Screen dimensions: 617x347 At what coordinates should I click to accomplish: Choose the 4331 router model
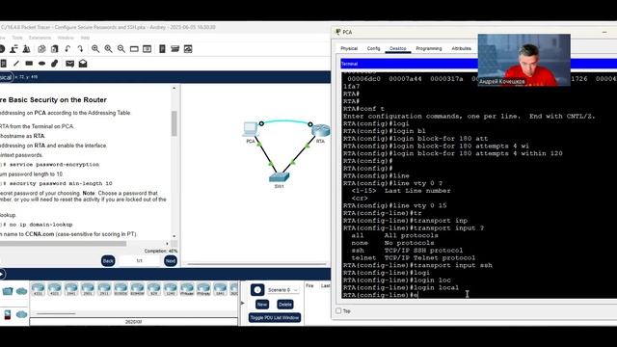pyautogui.click(x=38, y=289)
